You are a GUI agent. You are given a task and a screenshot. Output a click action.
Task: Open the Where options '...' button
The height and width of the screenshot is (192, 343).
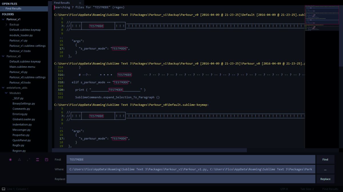click(325, 169)
